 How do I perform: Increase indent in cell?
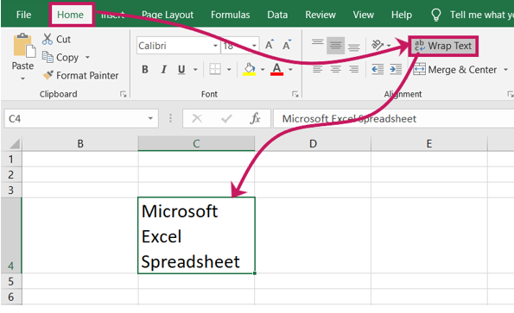click(396, 69)
